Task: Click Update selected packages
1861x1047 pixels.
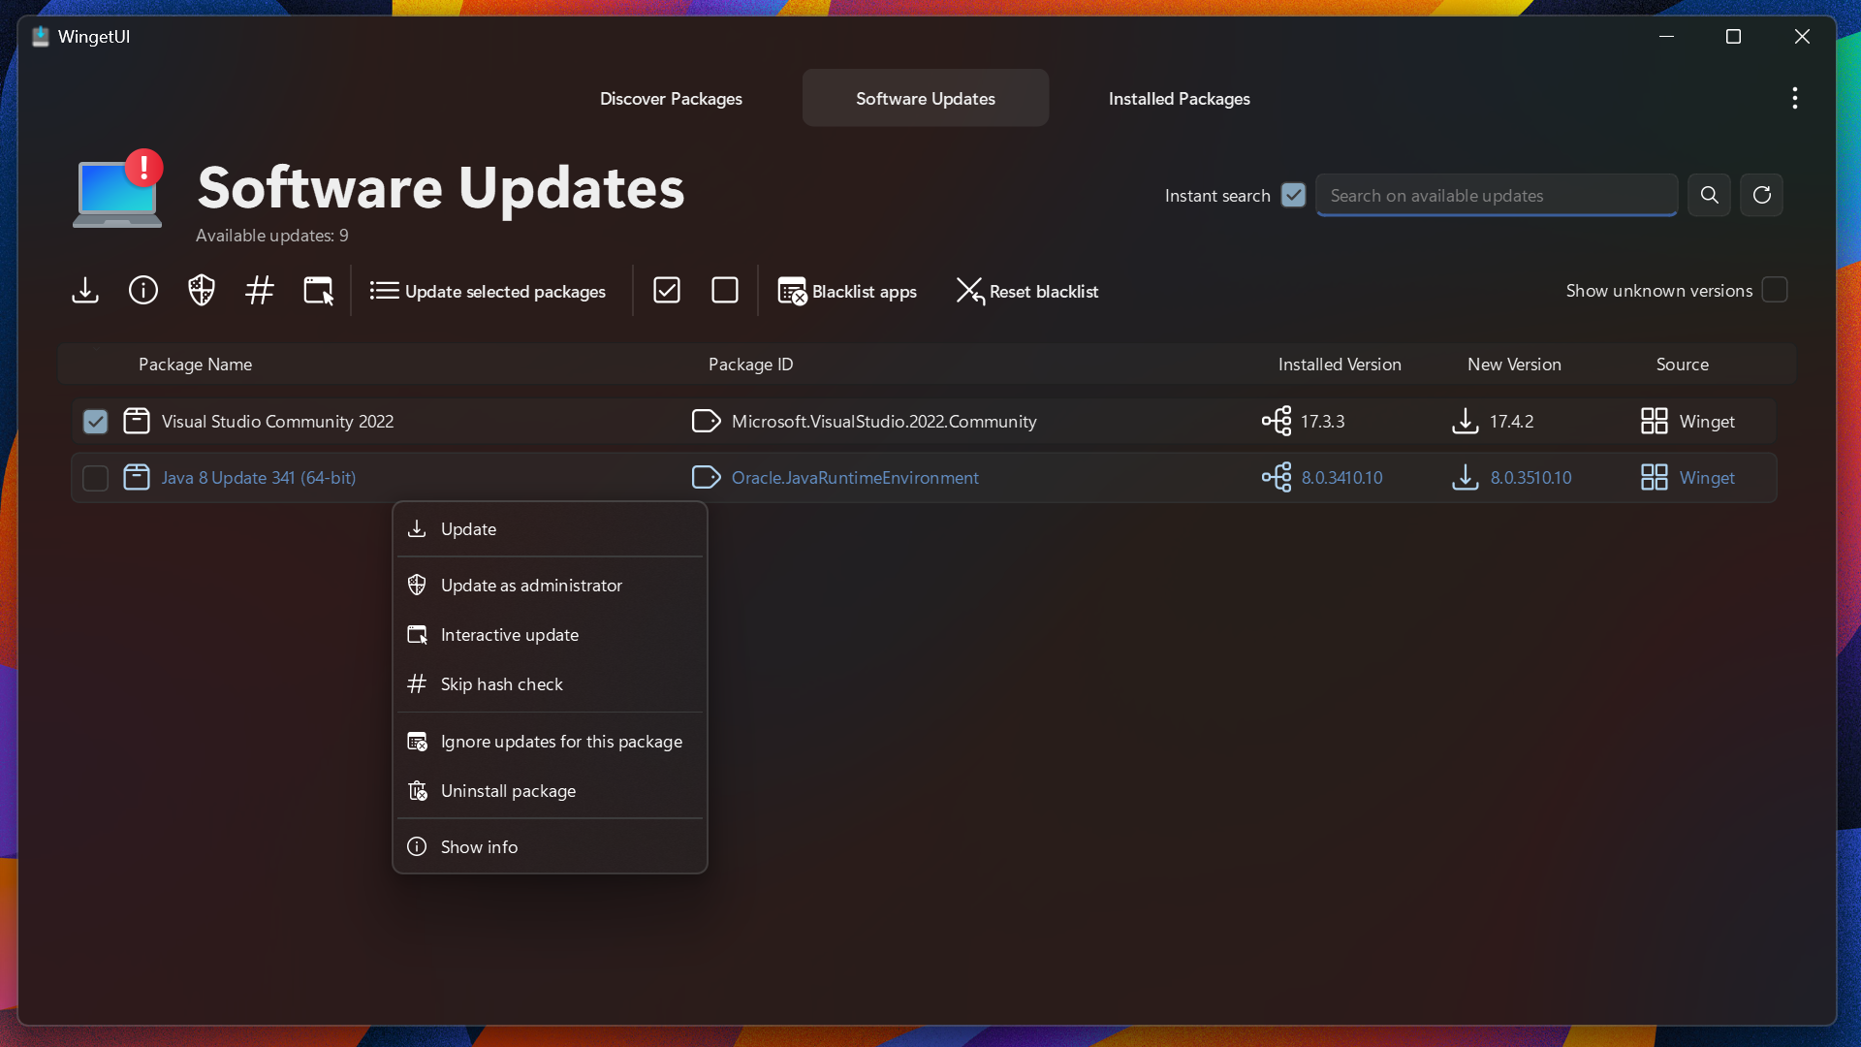Action: tap(488, 291)
